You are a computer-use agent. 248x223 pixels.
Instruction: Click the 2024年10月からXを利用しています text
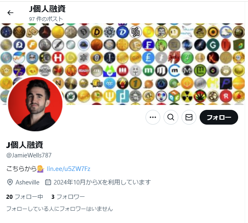(102, 182)
